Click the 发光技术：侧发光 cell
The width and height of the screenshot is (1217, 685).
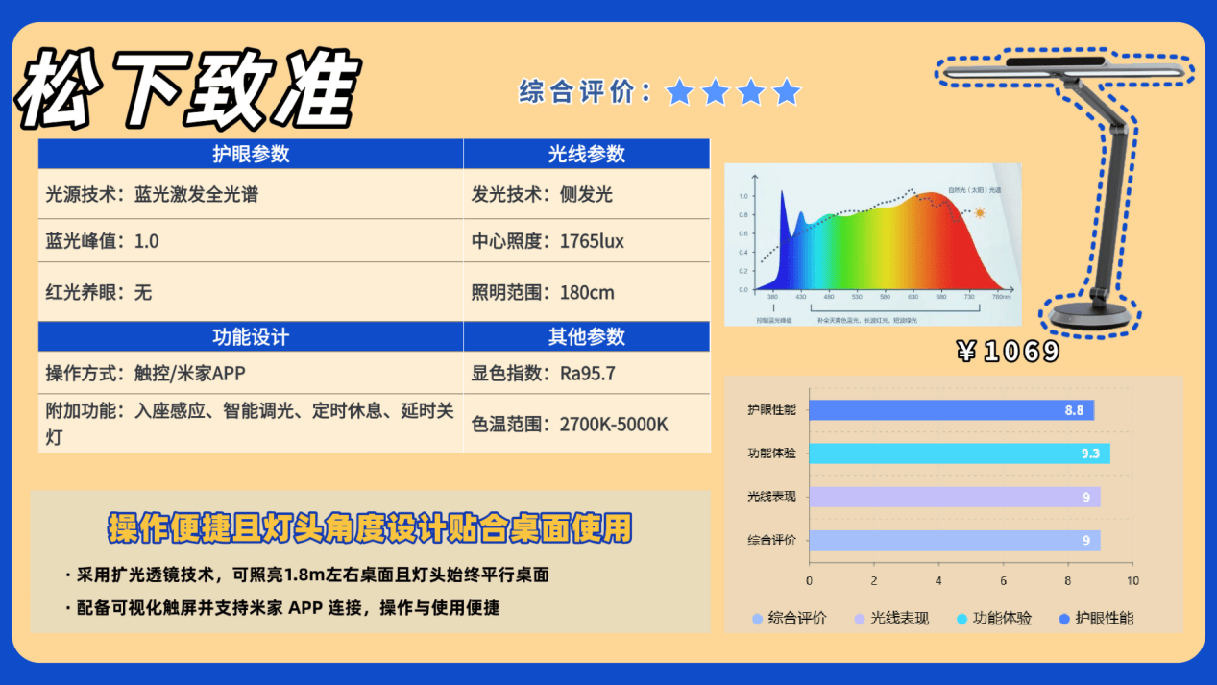(x=586, y=194)
